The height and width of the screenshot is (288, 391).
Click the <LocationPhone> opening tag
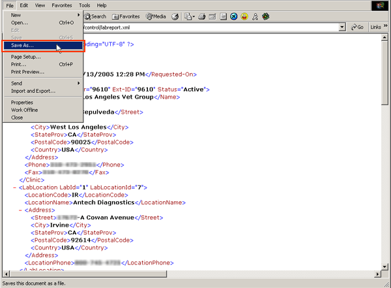(x=50, y=263)
